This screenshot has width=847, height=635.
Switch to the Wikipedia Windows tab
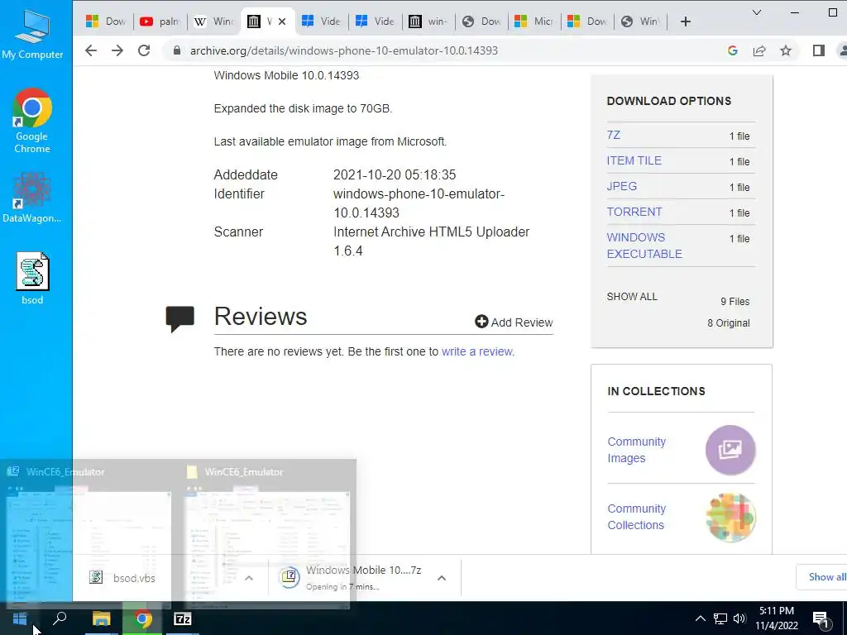coord(213,21)
